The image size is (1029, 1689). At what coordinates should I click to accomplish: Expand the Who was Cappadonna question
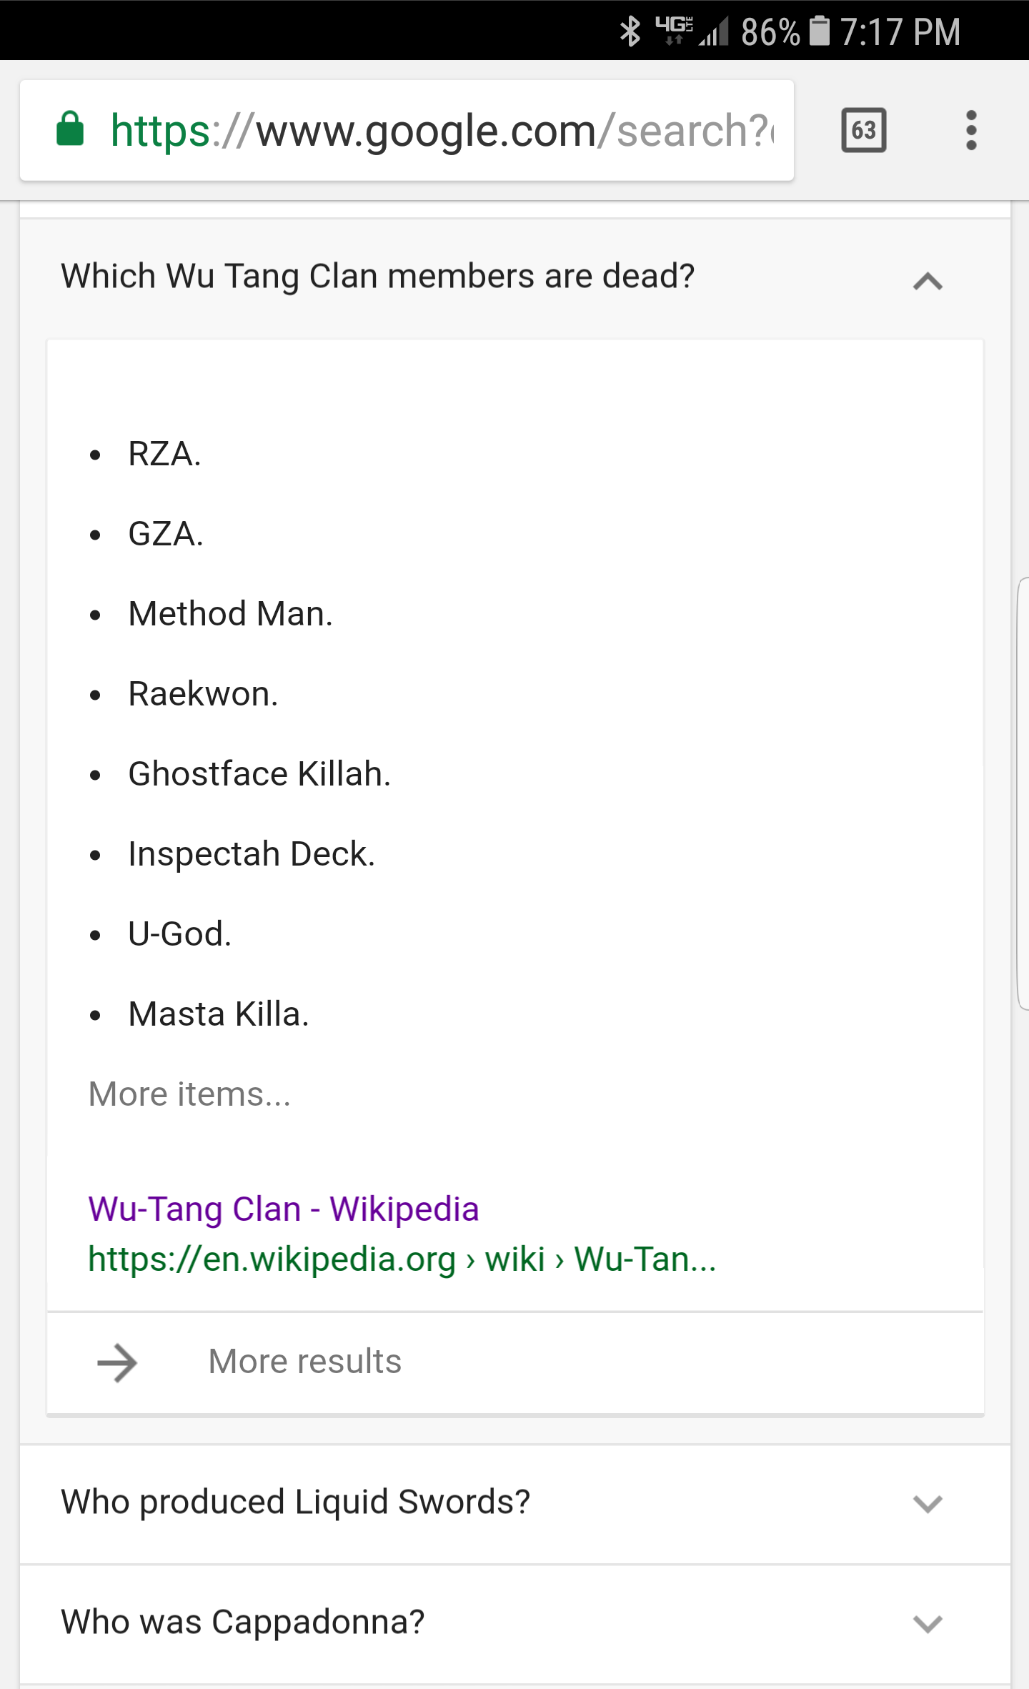(x=514, y=1623)
